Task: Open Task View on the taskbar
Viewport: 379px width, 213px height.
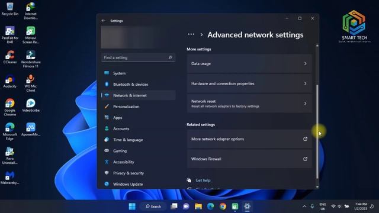Action: (x=174, y=206)
